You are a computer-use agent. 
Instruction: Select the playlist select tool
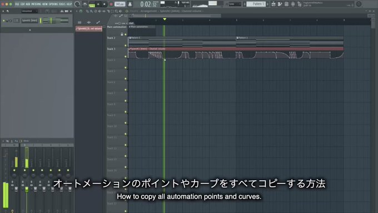tap(112, 11)
